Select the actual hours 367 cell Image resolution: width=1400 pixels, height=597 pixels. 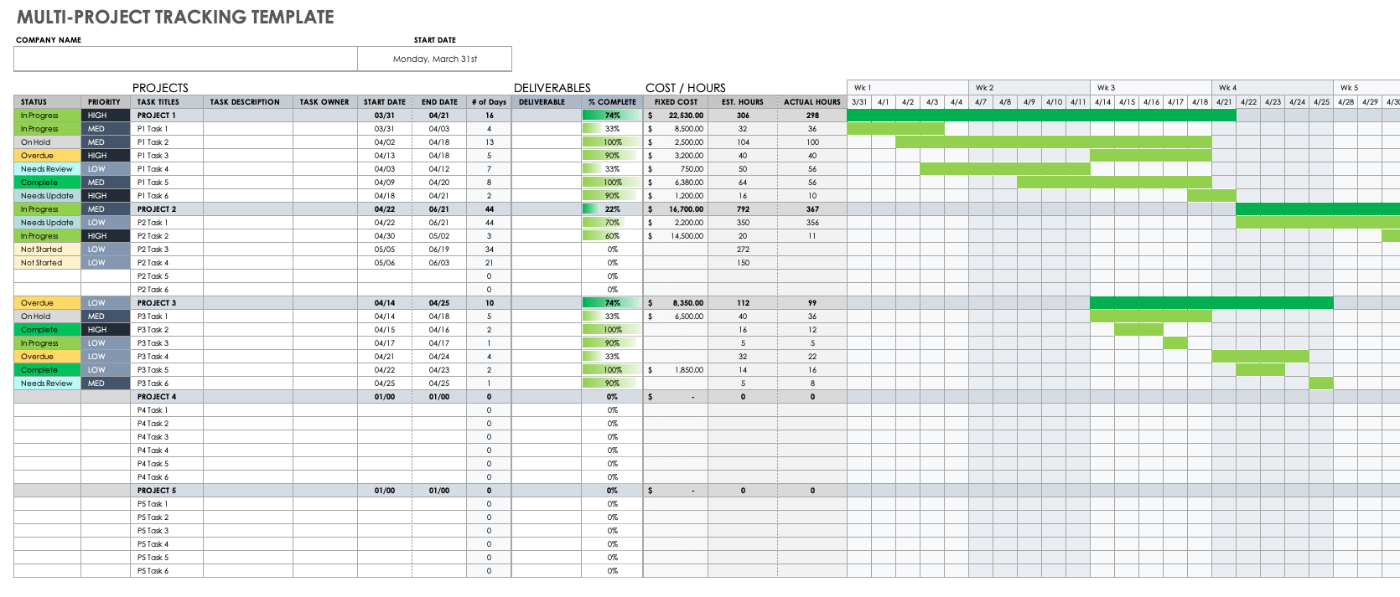[x=812, y=209]
